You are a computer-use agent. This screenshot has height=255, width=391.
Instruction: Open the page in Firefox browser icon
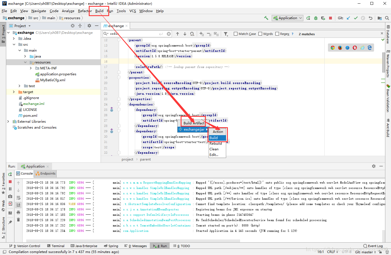pos(340,48)
